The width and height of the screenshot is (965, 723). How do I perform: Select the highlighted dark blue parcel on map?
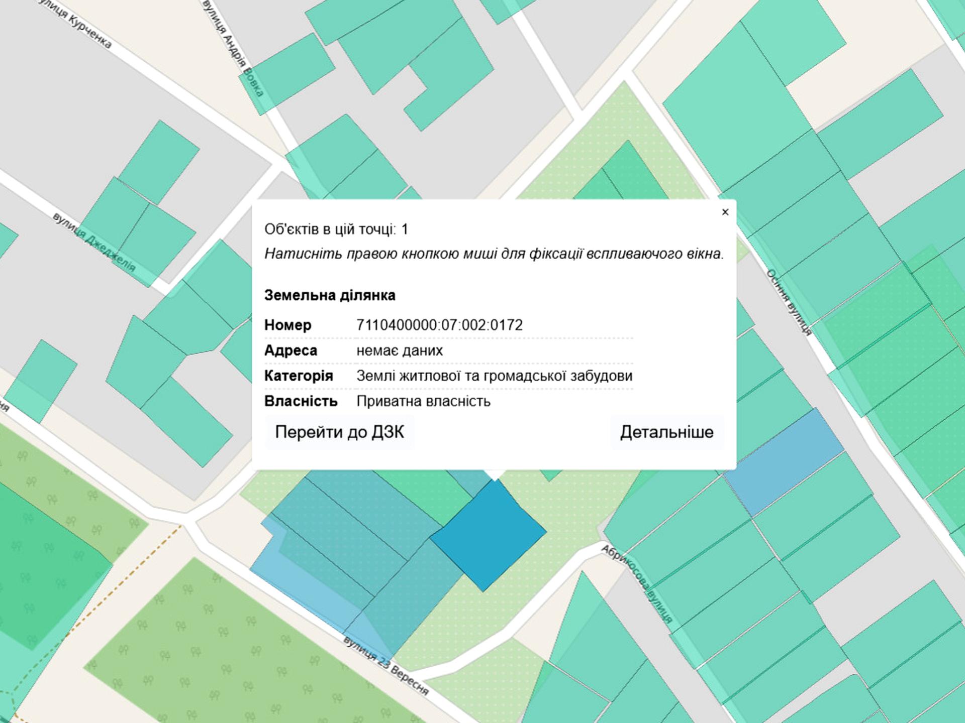(488, 535)
